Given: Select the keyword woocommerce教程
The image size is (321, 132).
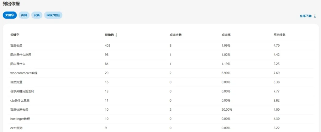Looking at the screenshot, I should coord(24,73).
